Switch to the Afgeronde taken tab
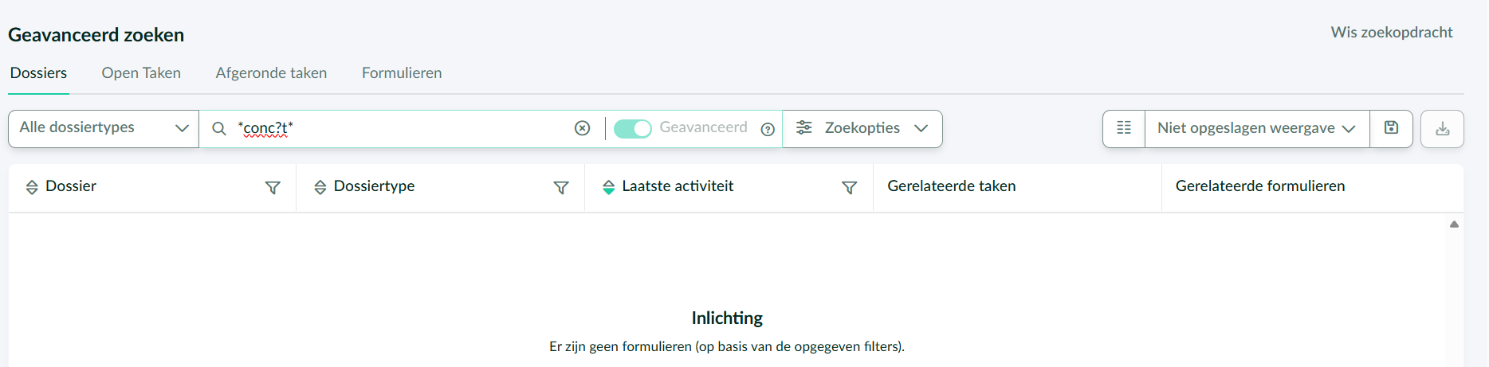This screenshot has height=367, width=1489. coord(271,73)
